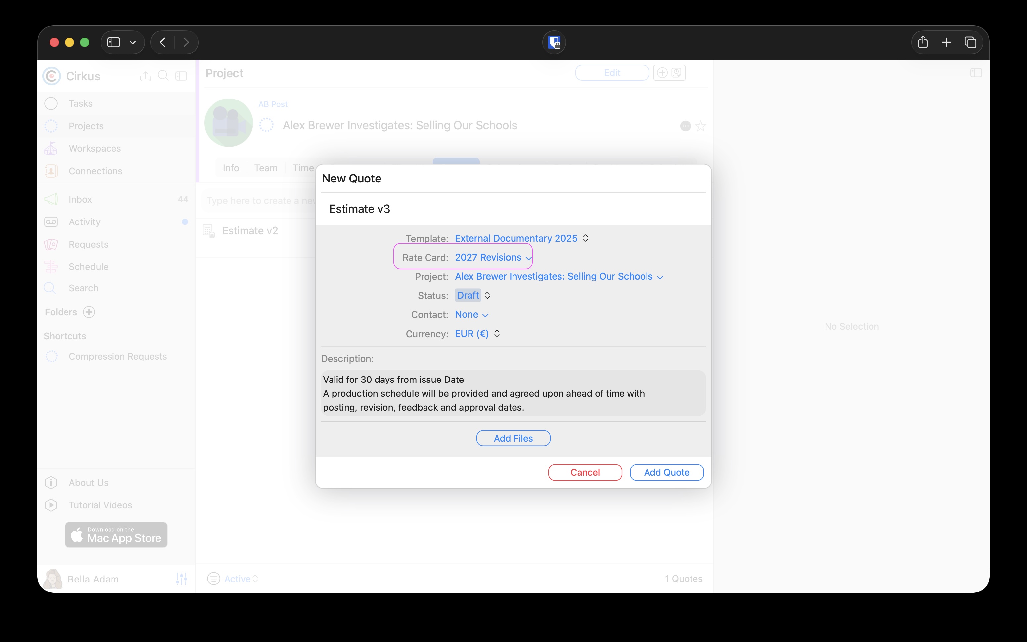Open Contact dropdown showing None
1027x642 pixels.
(472, 315)
